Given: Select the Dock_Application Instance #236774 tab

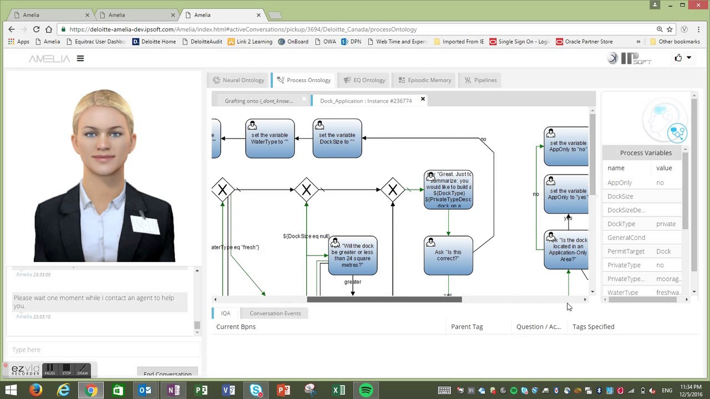Looking at the screenshot, I should pos(366,101).
